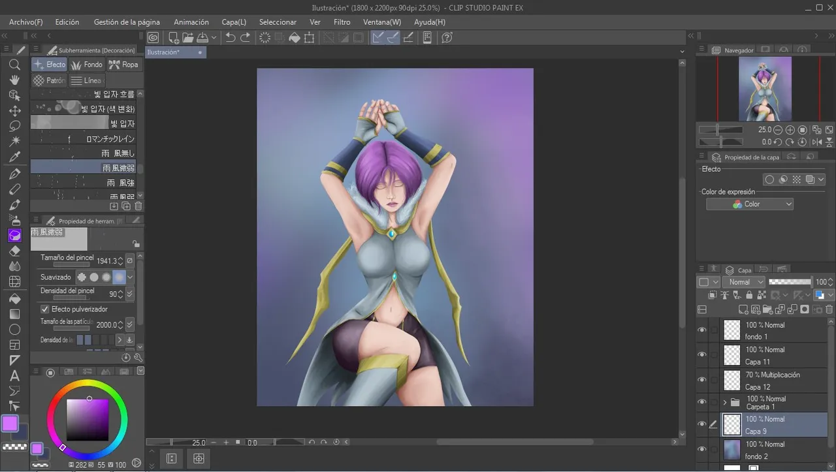Select the Ropa sub tool group
The height and width of the screenshot is (472, 836).
pos(123,65)
